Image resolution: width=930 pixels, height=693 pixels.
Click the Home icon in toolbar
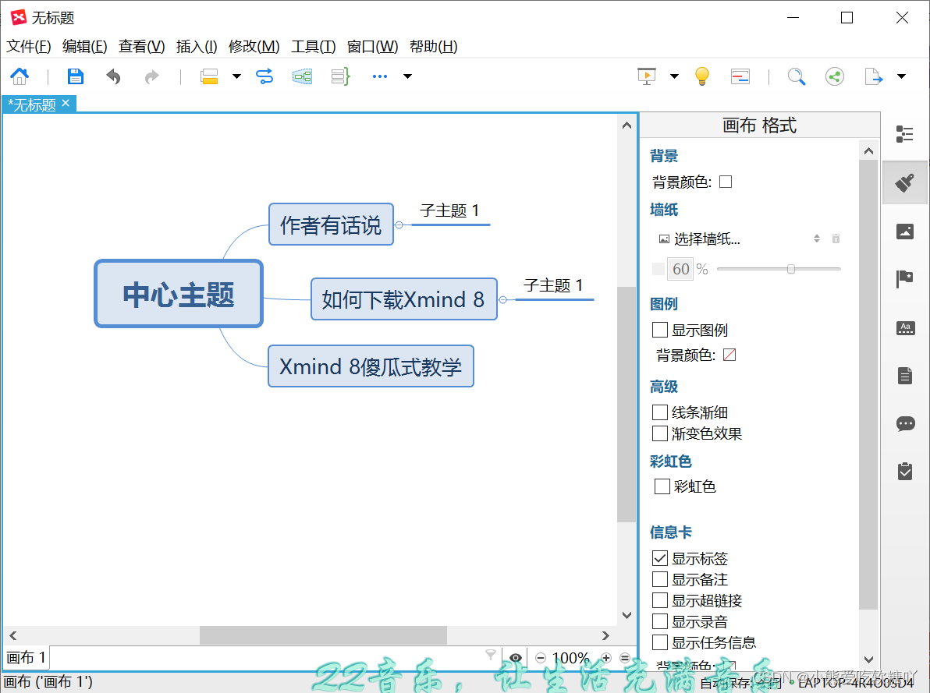click(x=20, y=76)
